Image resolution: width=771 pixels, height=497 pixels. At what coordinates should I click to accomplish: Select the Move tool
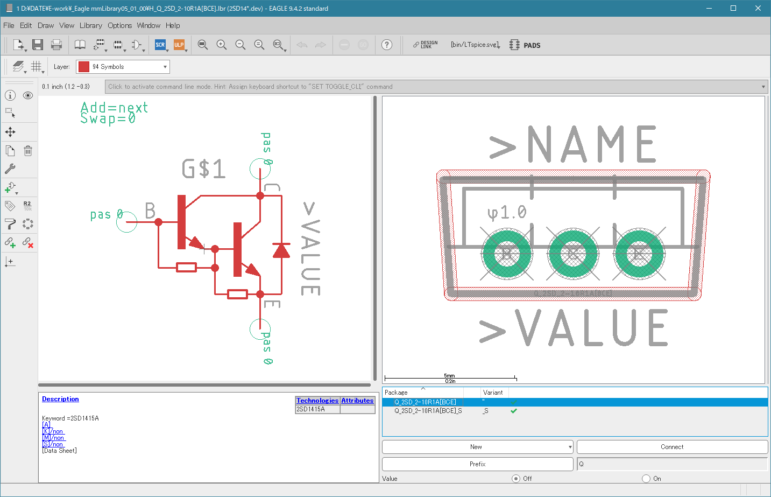coord(10,132)
